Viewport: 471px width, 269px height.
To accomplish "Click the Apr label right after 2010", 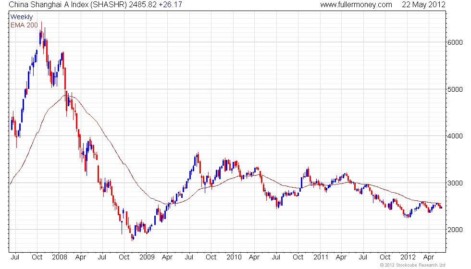I will pyautogui.click(x=254, y=257).
